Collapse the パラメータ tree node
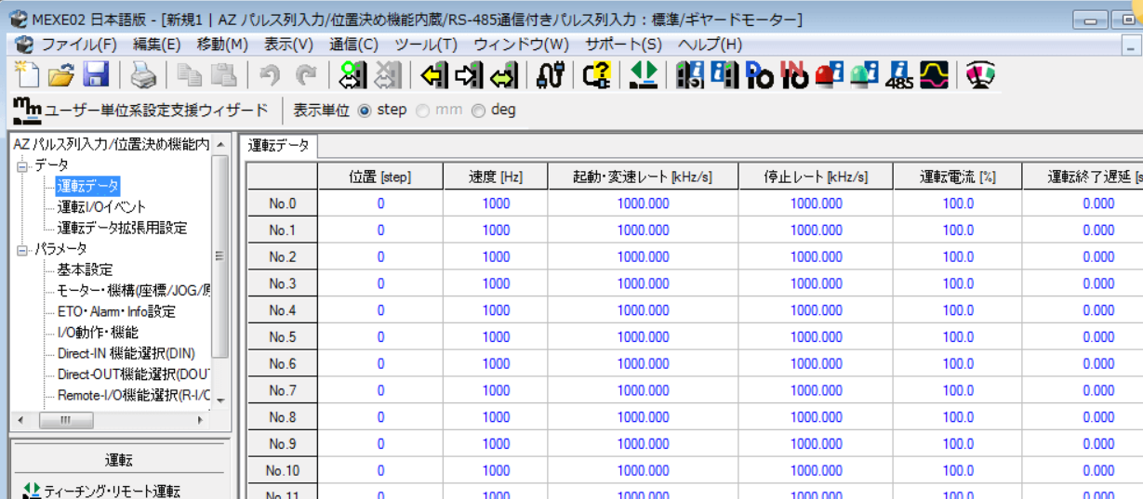Image resolution: width=1143 pixels, height=499 pixels. (x=22, y=249)
